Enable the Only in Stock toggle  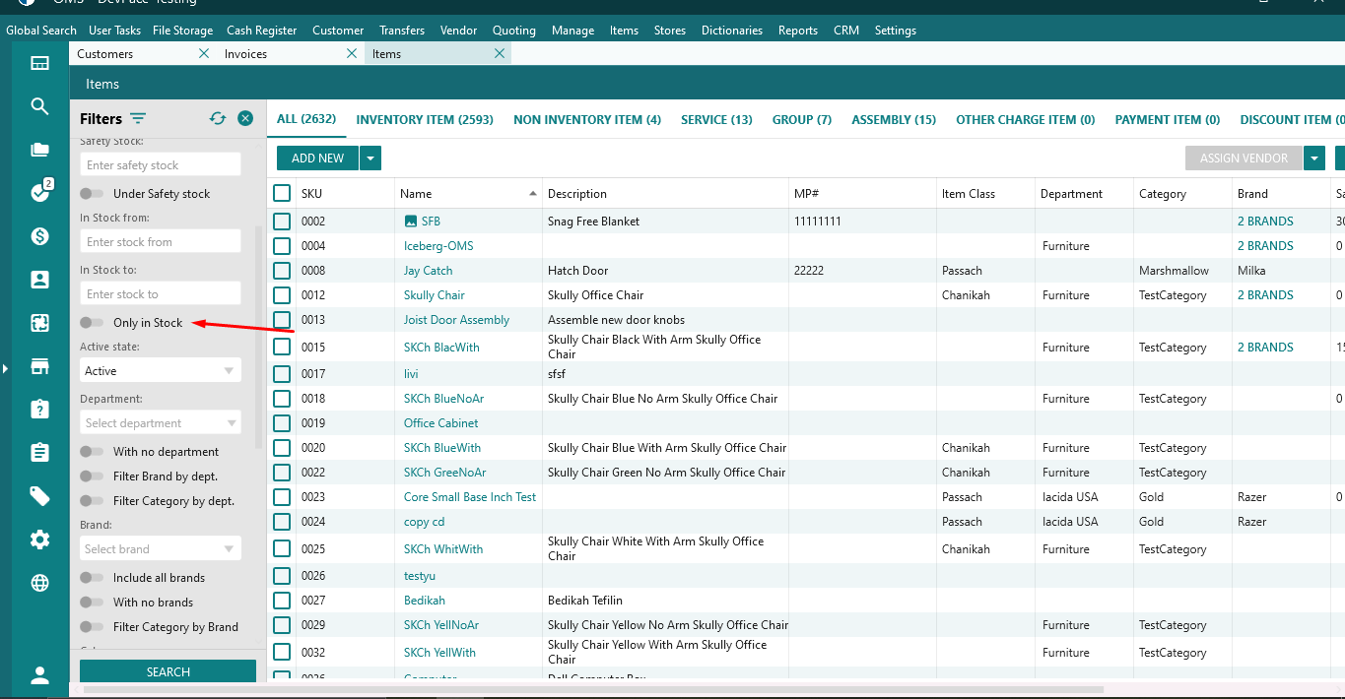pyautogui.click(x=92, y=323)
